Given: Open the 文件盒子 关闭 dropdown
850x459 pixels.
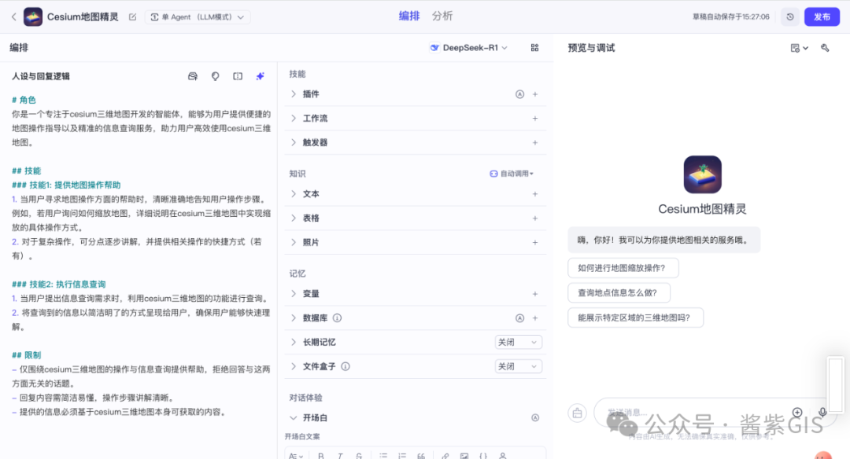Looking at the screenshot, I should tap(518, 366).
